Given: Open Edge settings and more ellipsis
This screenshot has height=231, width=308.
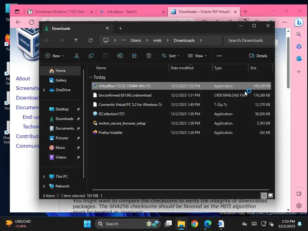Looking at the screenshot, I should click(285, 22).
